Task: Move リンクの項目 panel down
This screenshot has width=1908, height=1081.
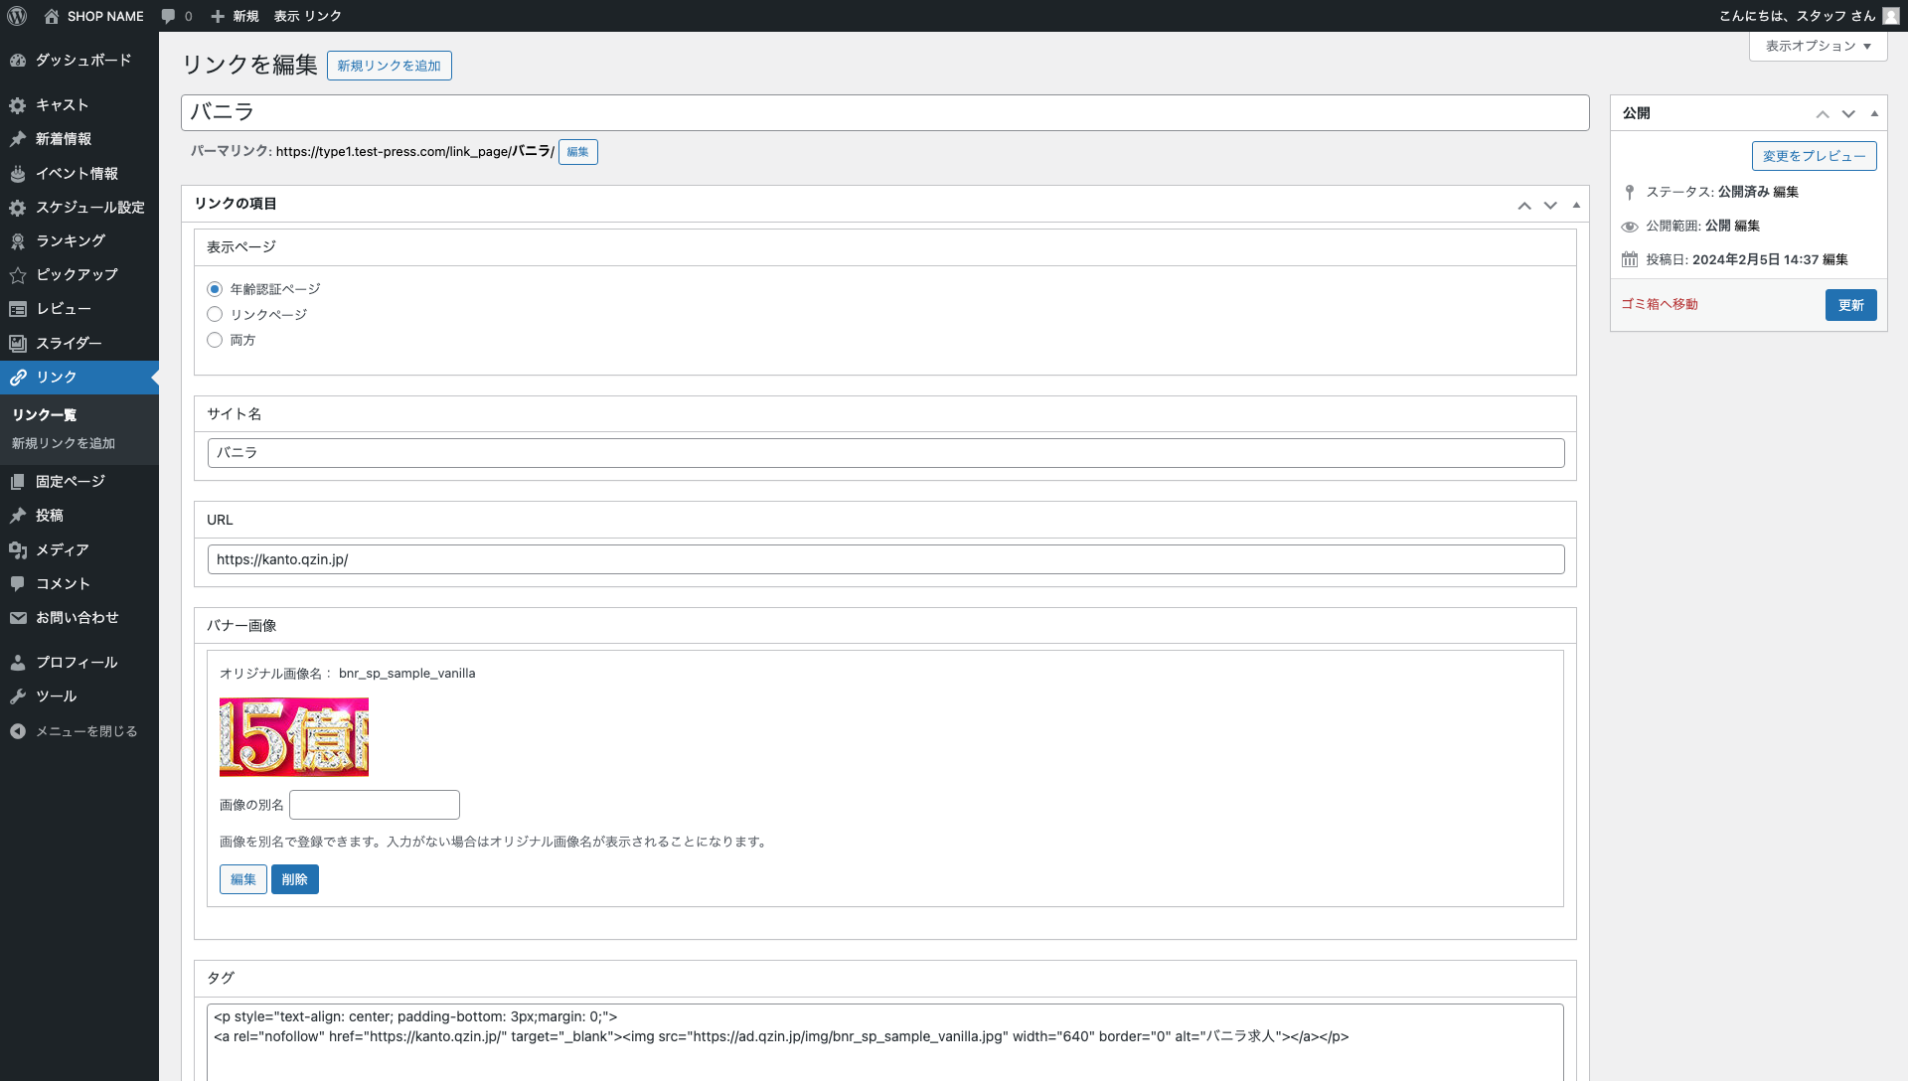Action: 1550,206
